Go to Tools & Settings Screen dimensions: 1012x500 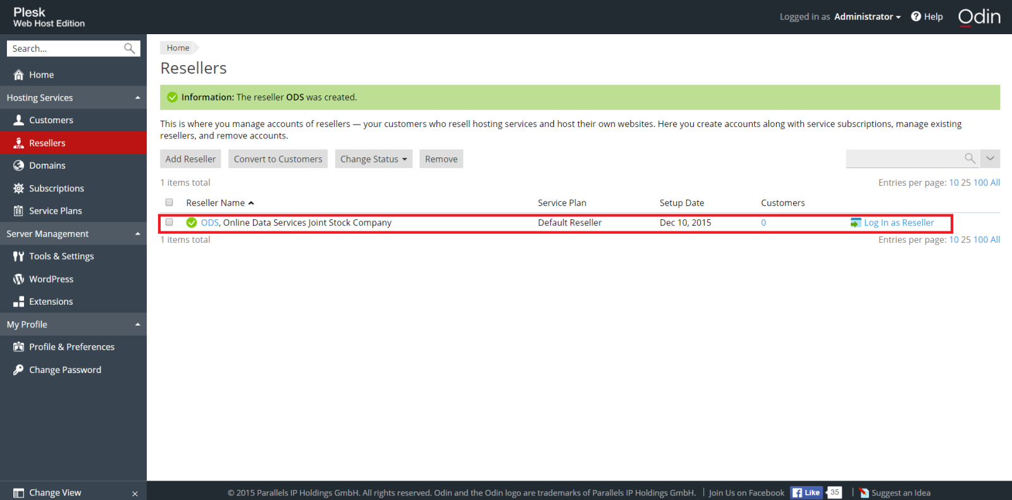coord(61,256)
